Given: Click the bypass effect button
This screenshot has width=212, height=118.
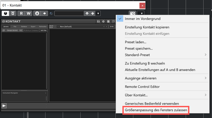Looking at the screenshot, I should (13, 13).
